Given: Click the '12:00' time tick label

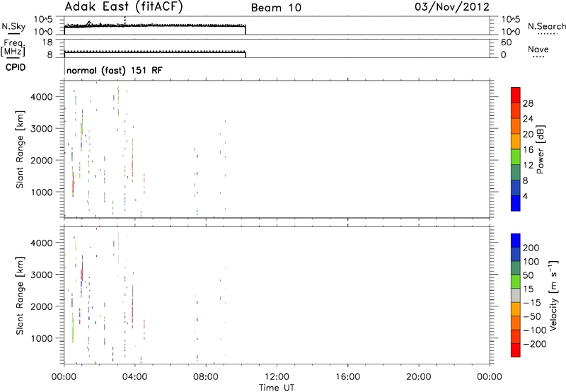Looking at the screenshot, I should (277, 377).
